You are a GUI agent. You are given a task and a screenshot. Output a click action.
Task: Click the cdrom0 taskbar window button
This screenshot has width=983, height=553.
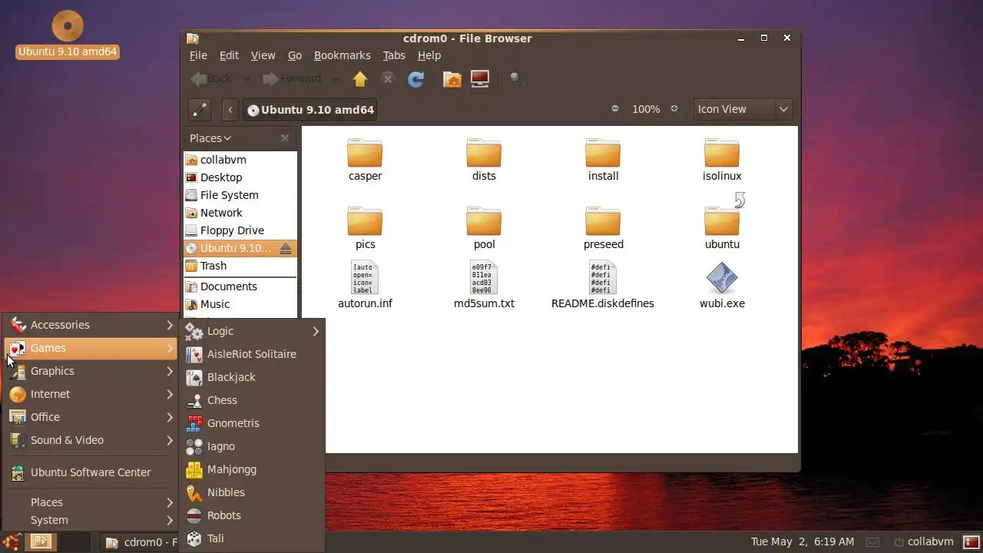click(140, 542)
